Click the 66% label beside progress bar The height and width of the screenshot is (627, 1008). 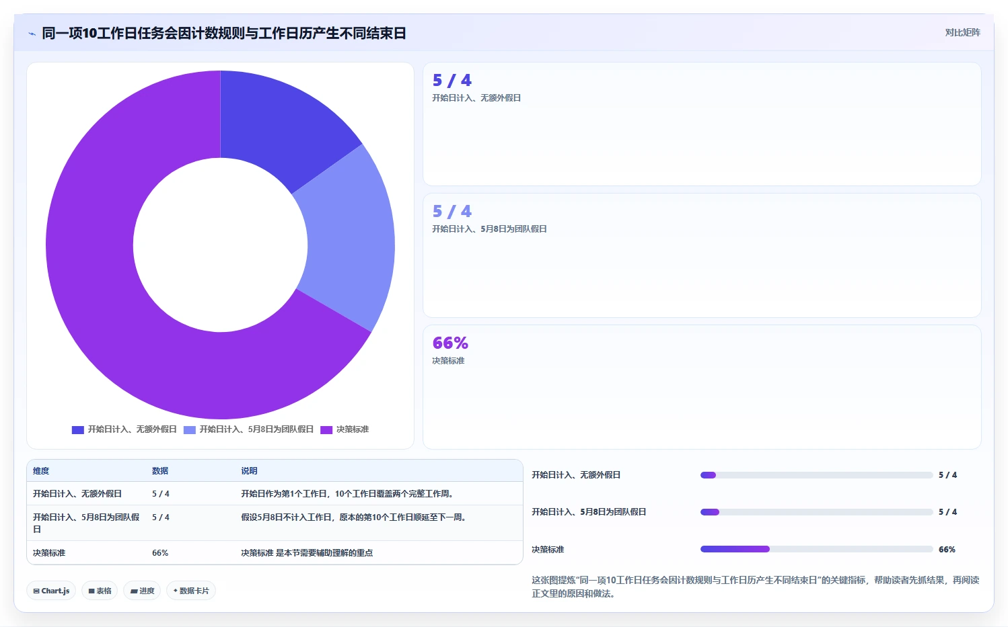click(x=947, y=550)
